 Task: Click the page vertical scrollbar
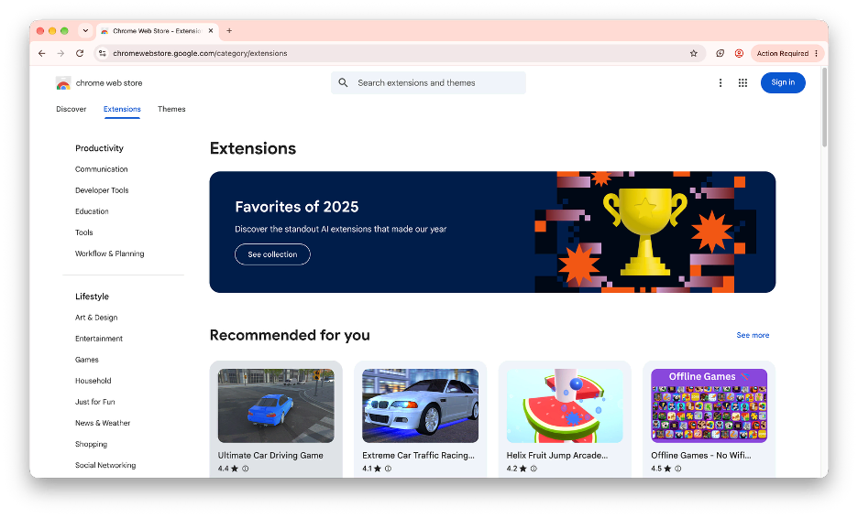[824, 107]
